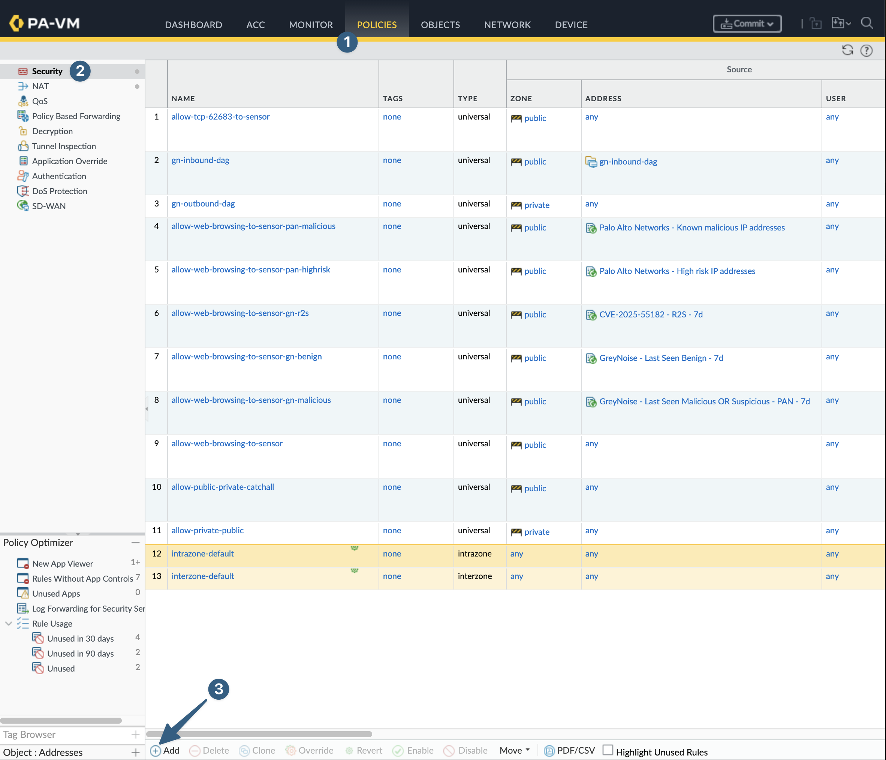Open the DoS Protection shield icon
This screenshot has height=760, width=886.
point(22,191)
